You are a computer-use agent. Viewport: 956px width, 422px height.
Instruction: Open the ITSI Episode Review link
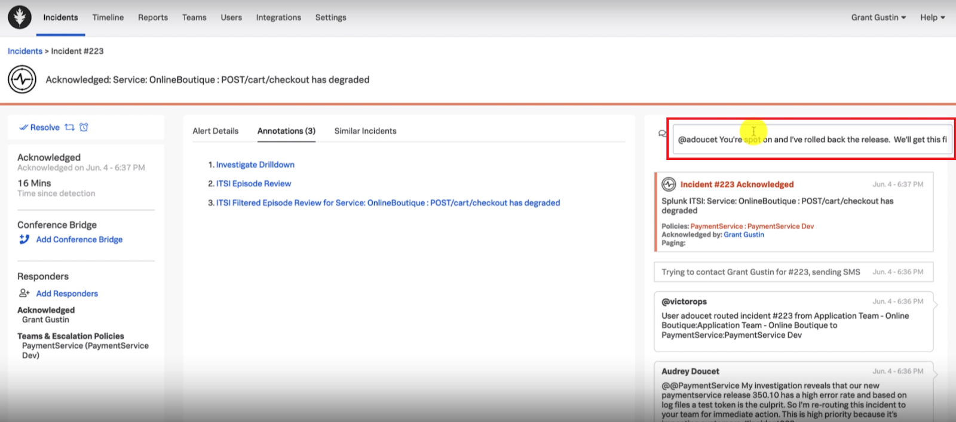(253, 183)
